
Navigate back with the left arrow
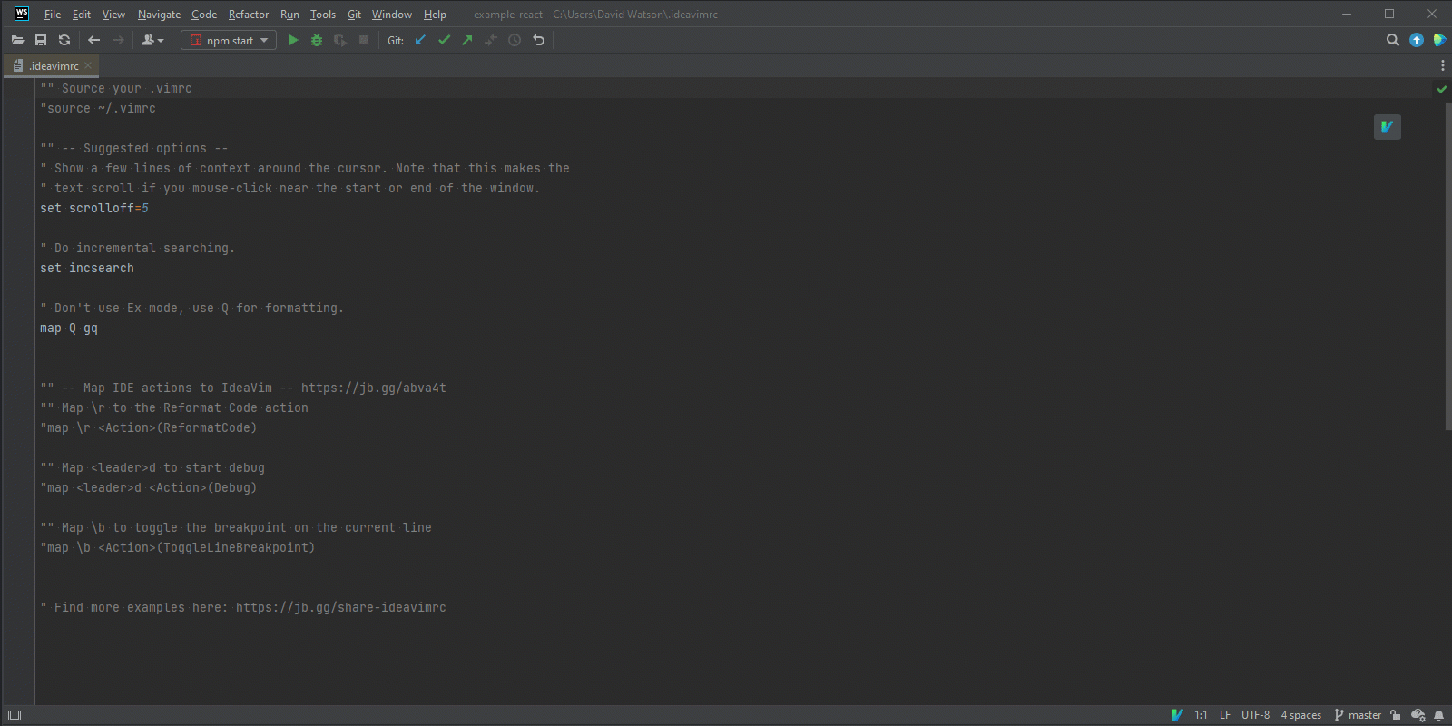(x=94, y=40)
